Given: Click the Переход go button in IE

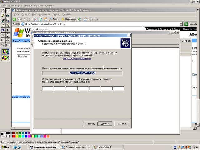Looking at the screenshot, I should point(190,24).
